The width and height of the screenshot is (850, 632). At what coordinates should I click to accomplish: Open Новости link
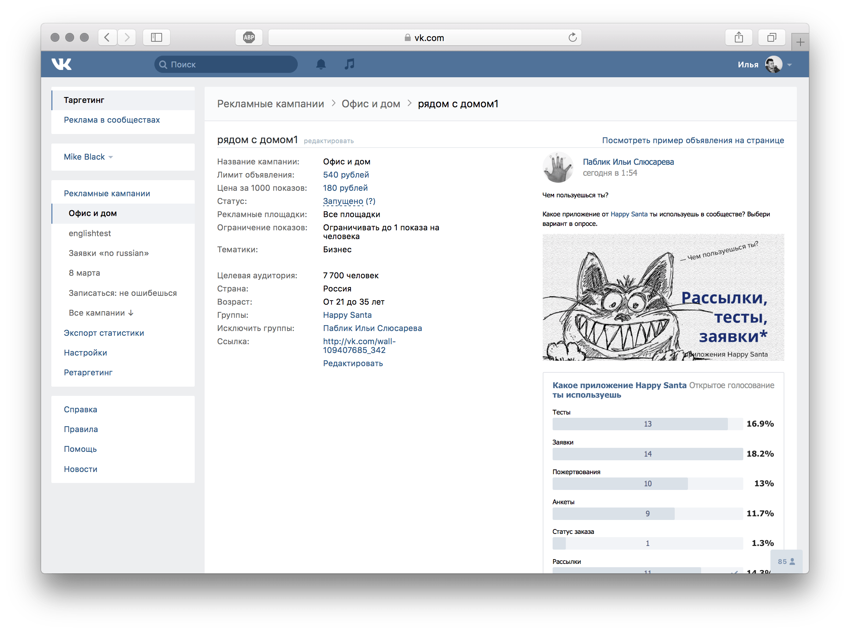coord(80,469)
